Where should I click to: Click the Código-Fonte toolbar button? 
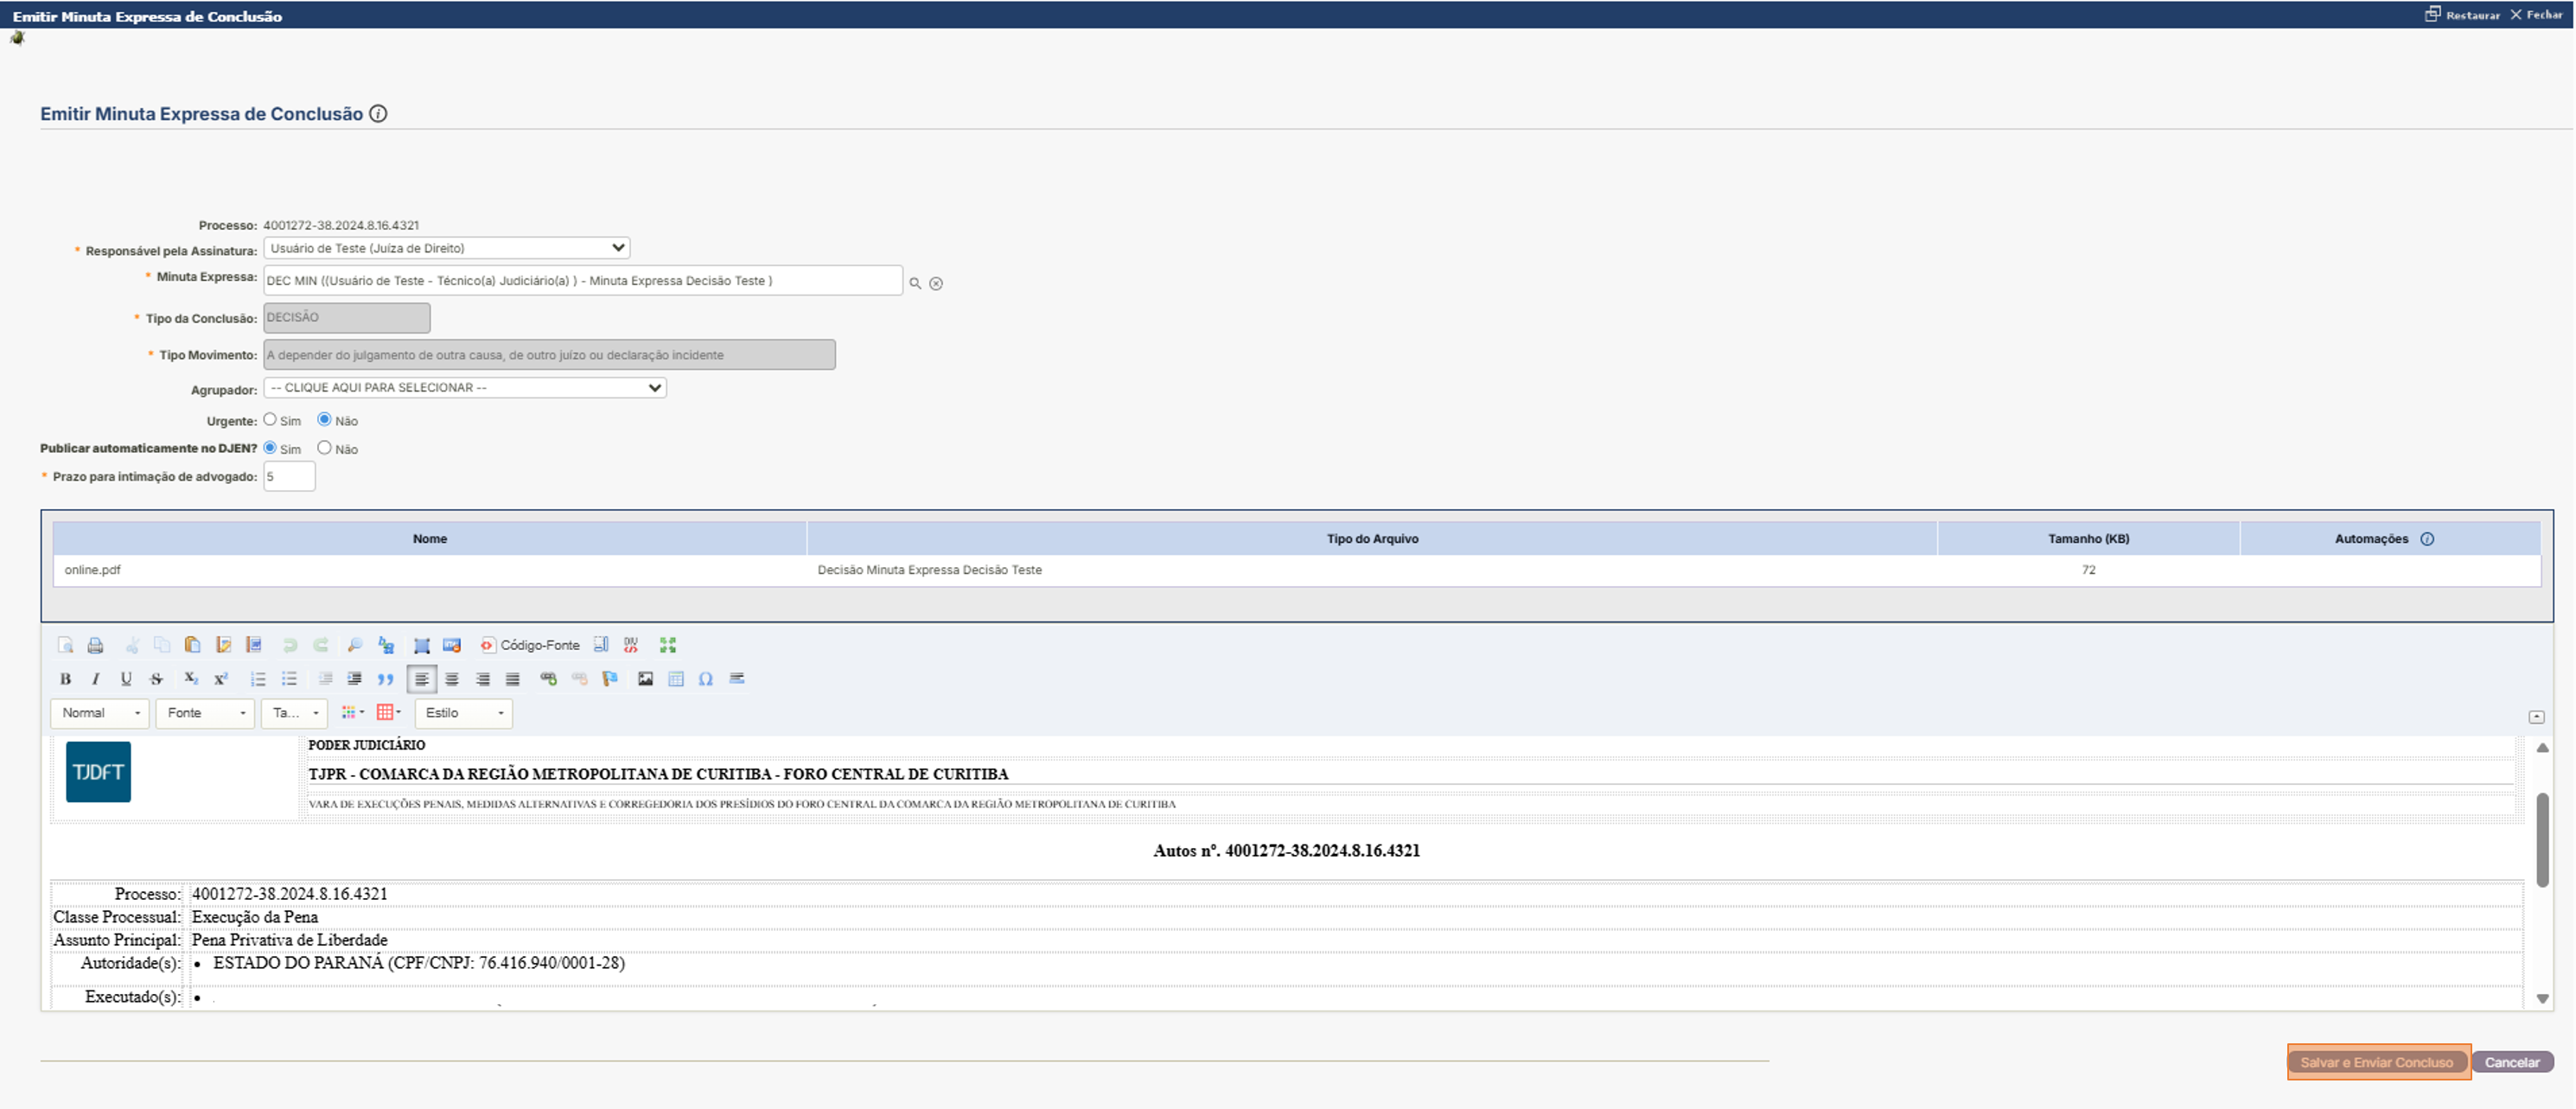point(530,645)
